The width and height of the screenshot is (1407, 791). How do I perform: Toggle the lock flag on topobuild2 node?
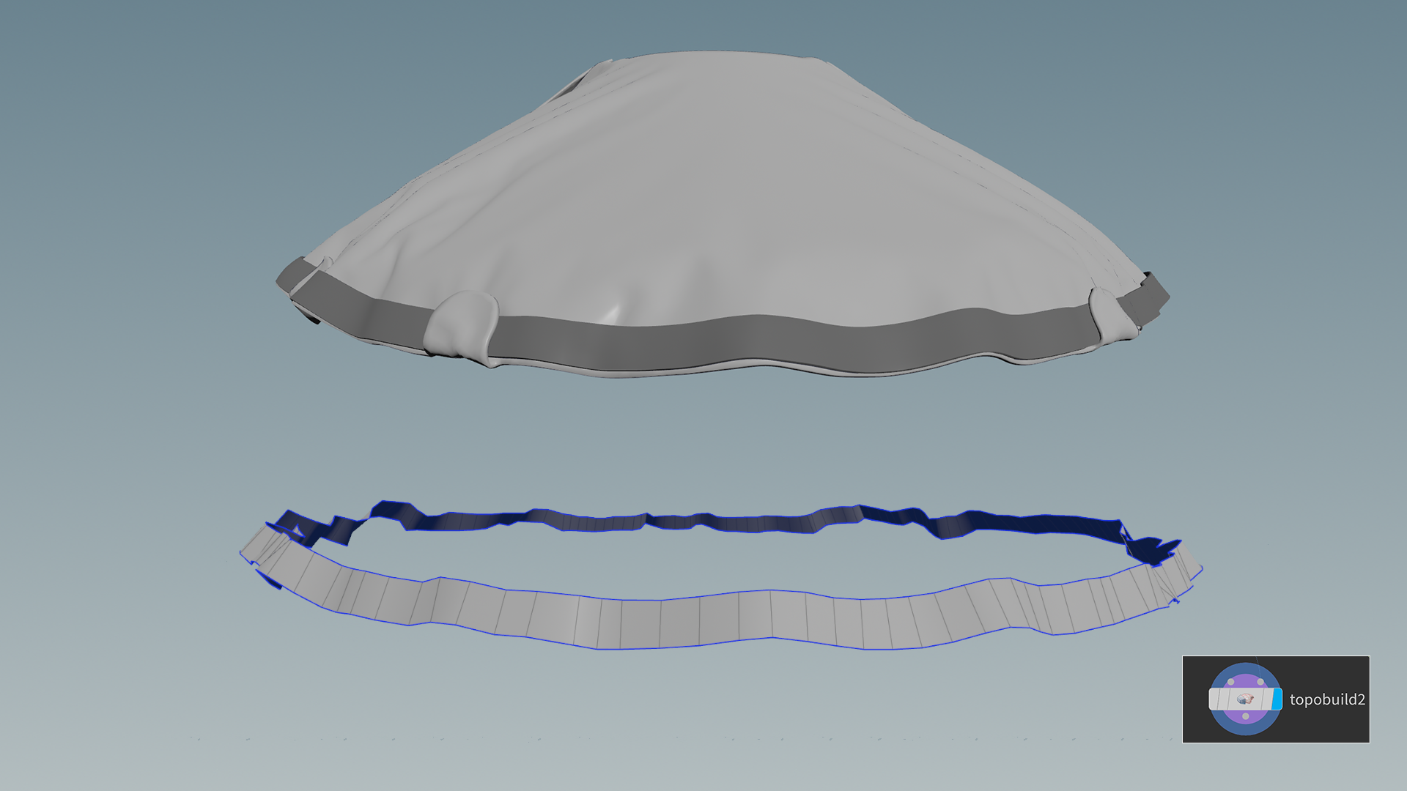pos(1224,699)
